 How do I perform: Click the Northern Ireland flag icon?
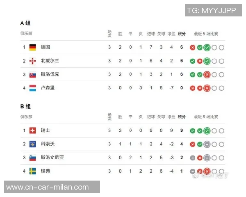click(32, 61)
